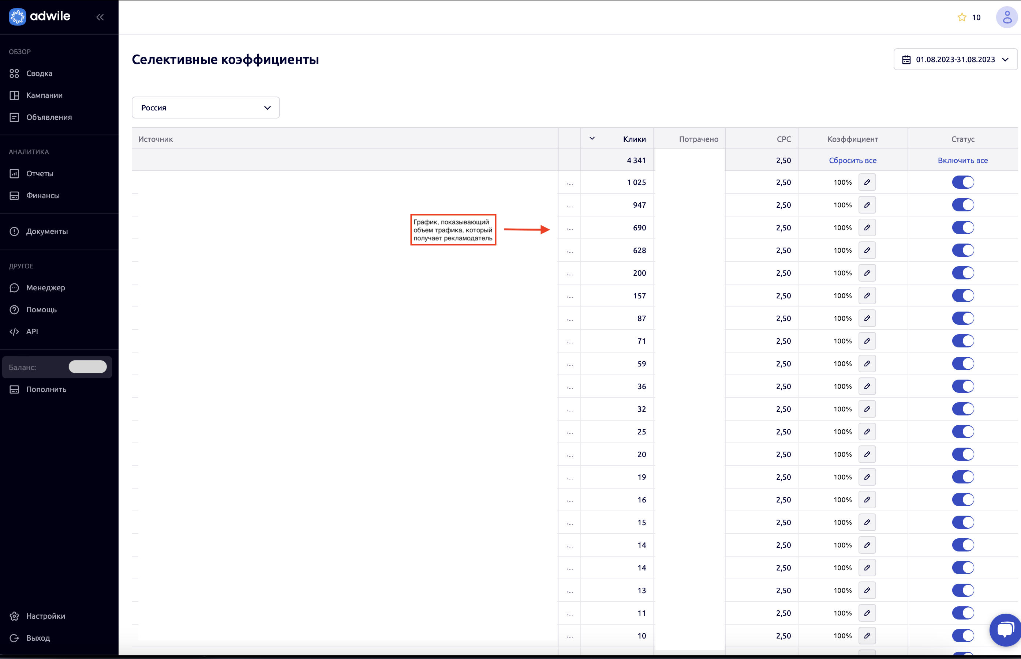Edit coefficient for the 20 clicks row
The image size is (1021, 659).
point(867,455)
